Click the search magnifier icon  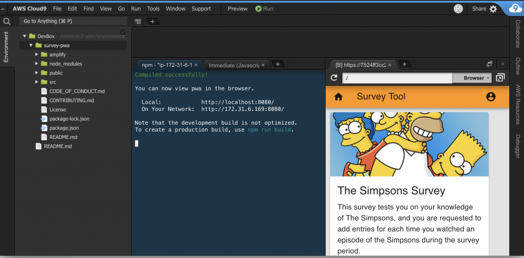(x=7, y=21)
